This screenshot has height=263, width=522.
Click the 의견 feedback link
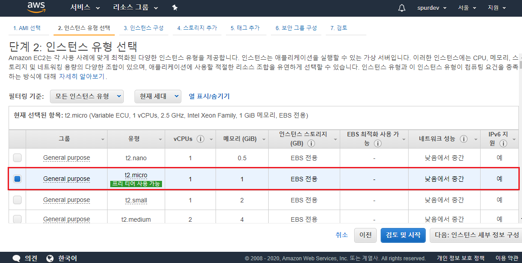[31, 259]
